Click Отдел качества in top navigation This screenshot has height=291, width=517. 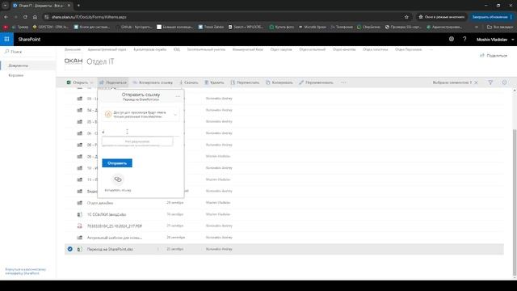click(344, 49)
